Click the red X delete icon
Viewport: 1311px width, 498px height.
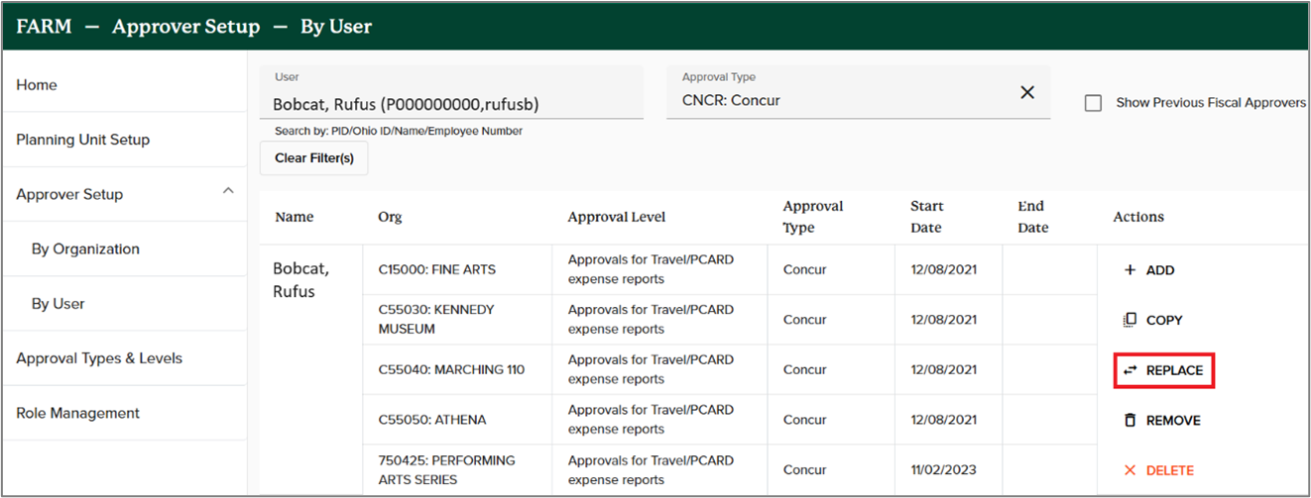(x=1130, y=470)
